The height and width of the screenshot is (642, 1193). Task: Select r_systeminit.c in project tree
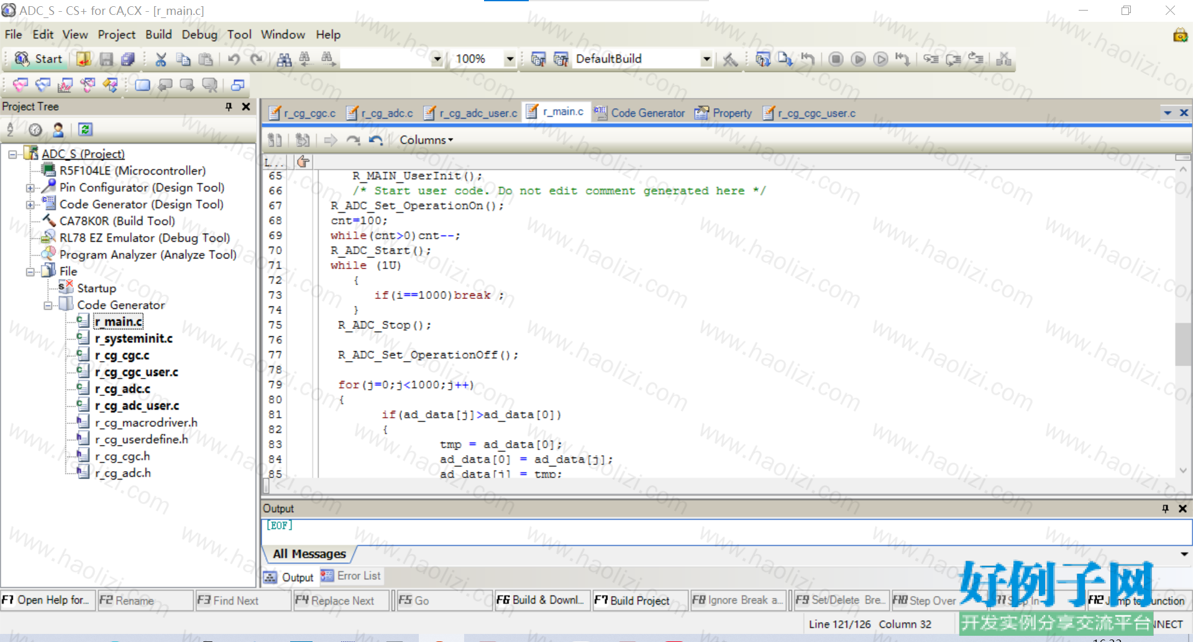[134, 339]
